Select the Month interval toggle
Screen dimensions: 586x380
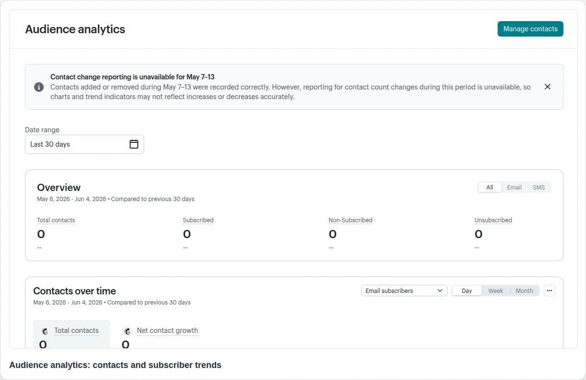(525, 291)
